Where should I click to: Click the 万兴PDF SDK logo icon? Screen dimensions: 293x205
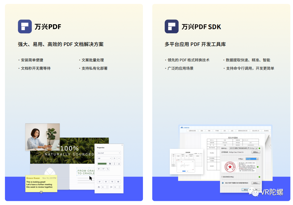tap(172, 26)
